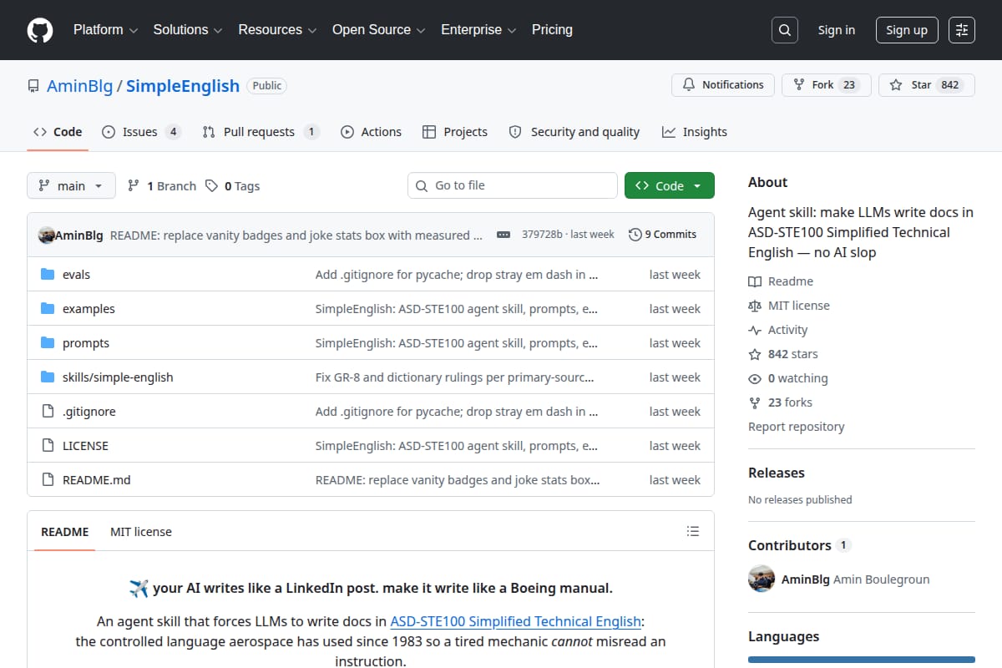This screenshot has height=668, width=1002.
Task: Open the README.md file name
Action: pyautogui.click(x=97, y=479)
